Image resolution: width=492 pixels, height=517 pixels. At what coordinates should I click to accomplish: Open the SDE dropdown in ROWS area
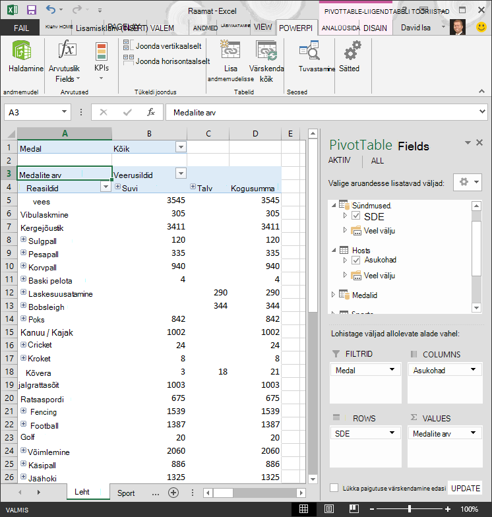[392, 433]
